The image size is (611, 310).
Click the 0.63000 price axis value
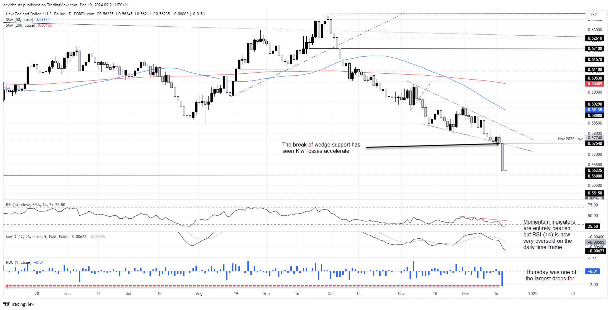pyautogui.click(x=595, y=30)
